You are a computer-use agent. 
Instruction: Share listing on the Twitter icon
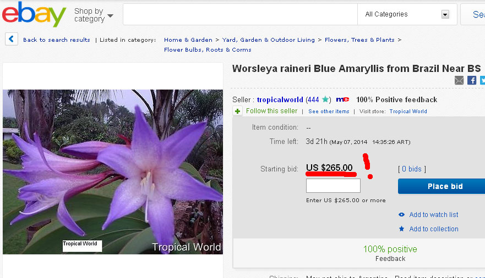[x=483, y=80]
